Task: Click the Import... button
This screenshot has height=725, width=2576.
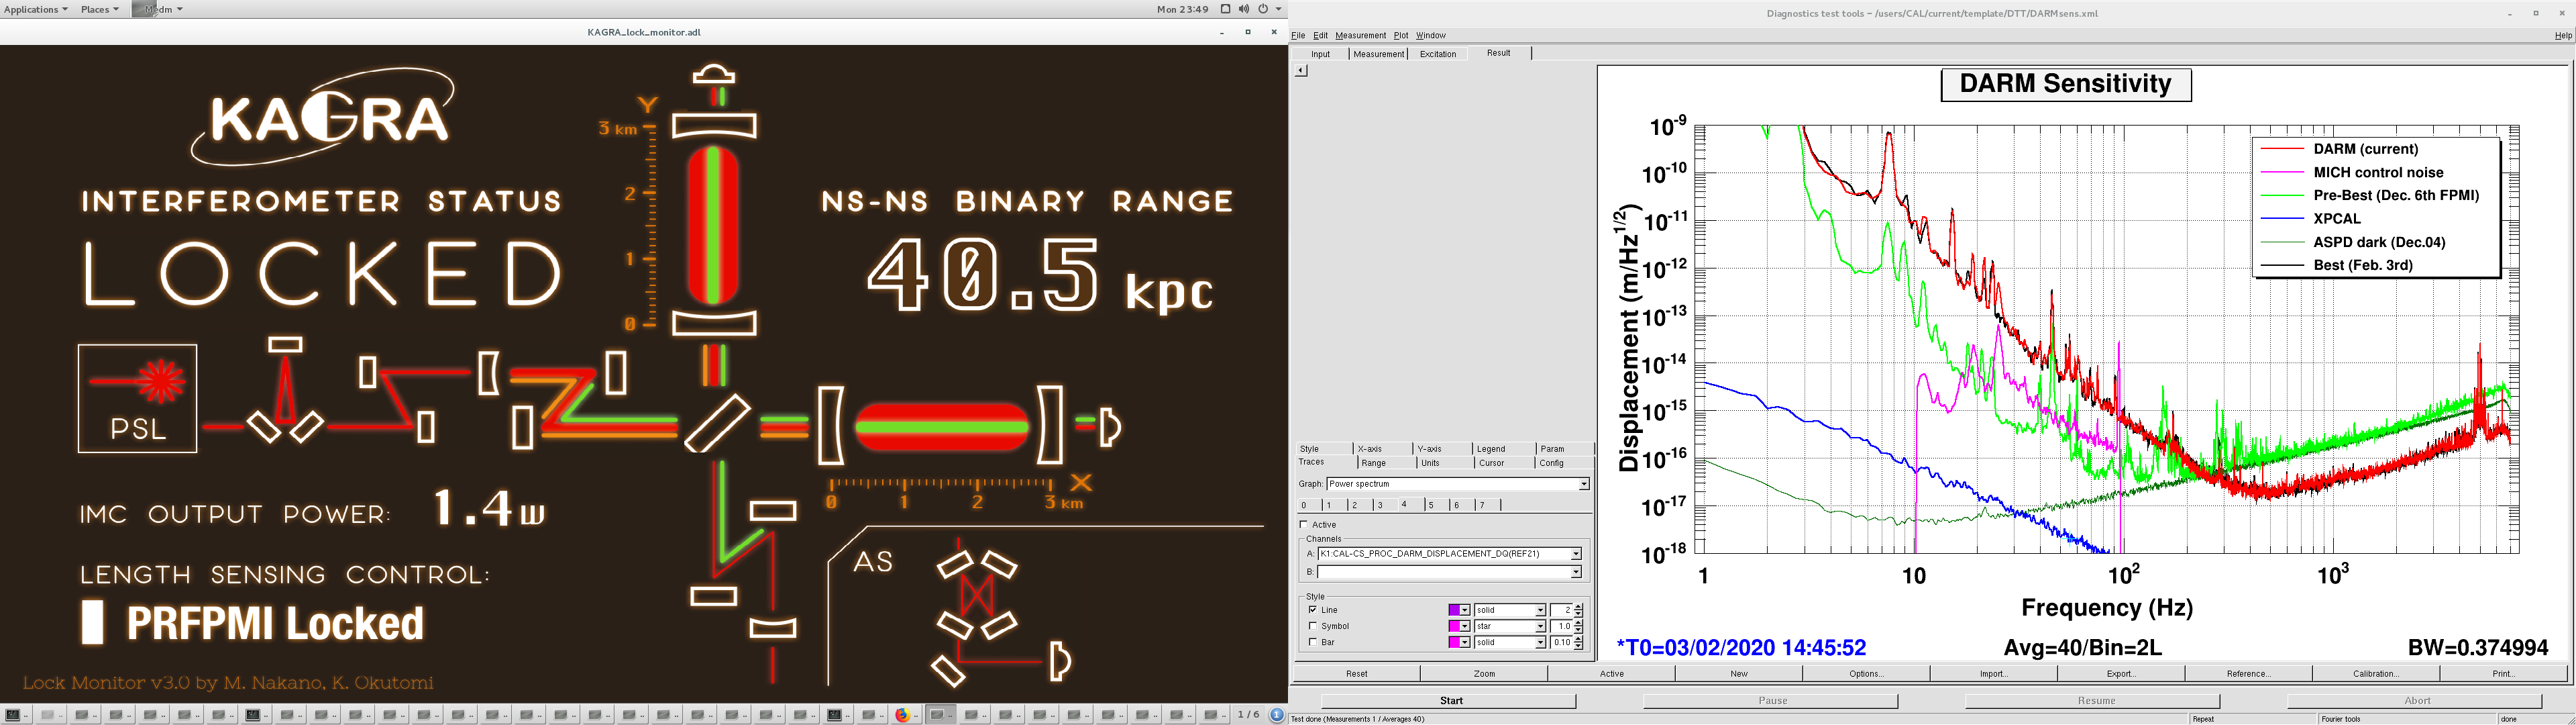Action: 1993,674
